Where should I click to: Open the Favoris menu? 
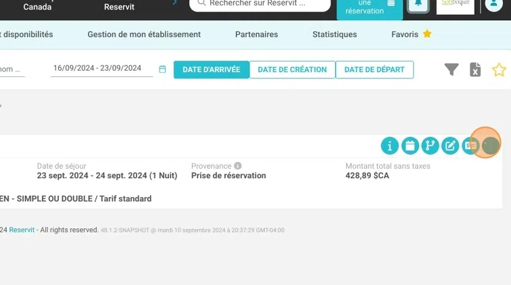pos(411,34)
